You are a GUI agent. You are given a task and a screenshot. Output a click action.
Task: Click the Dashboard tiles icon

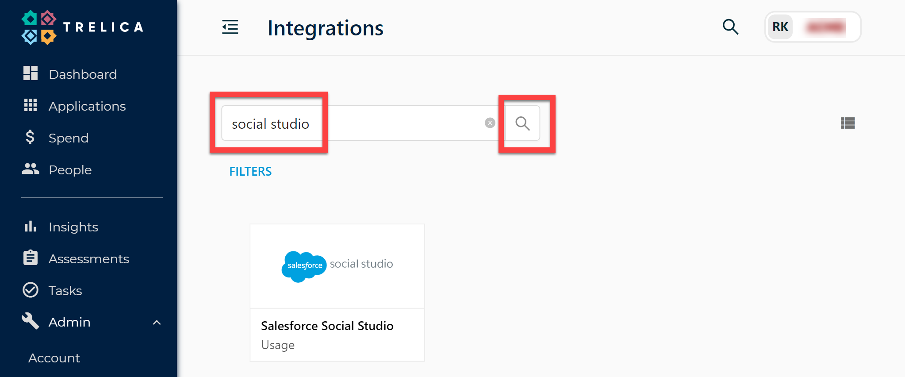coord(31,73)
